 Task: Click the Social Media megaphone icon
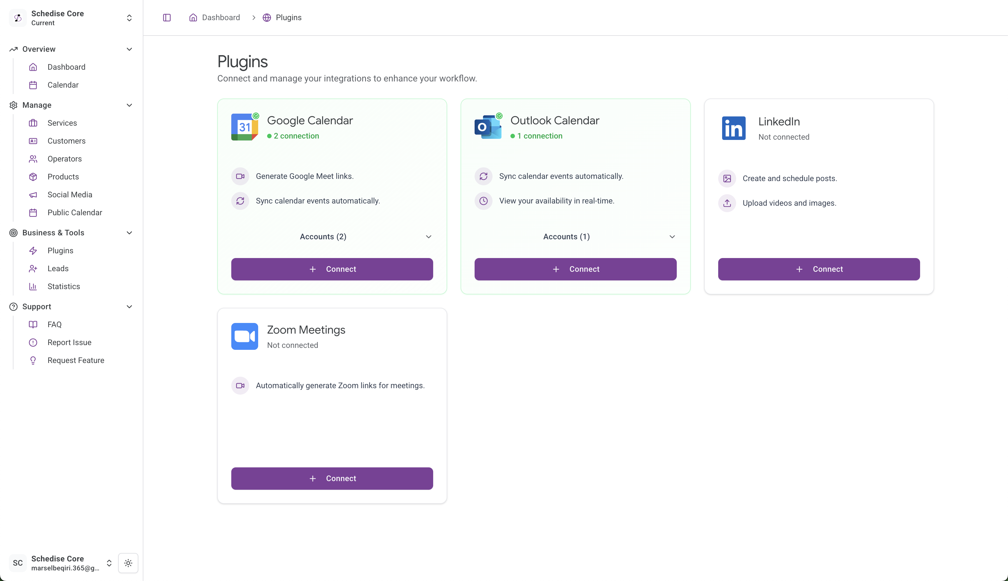click(33, 195)
